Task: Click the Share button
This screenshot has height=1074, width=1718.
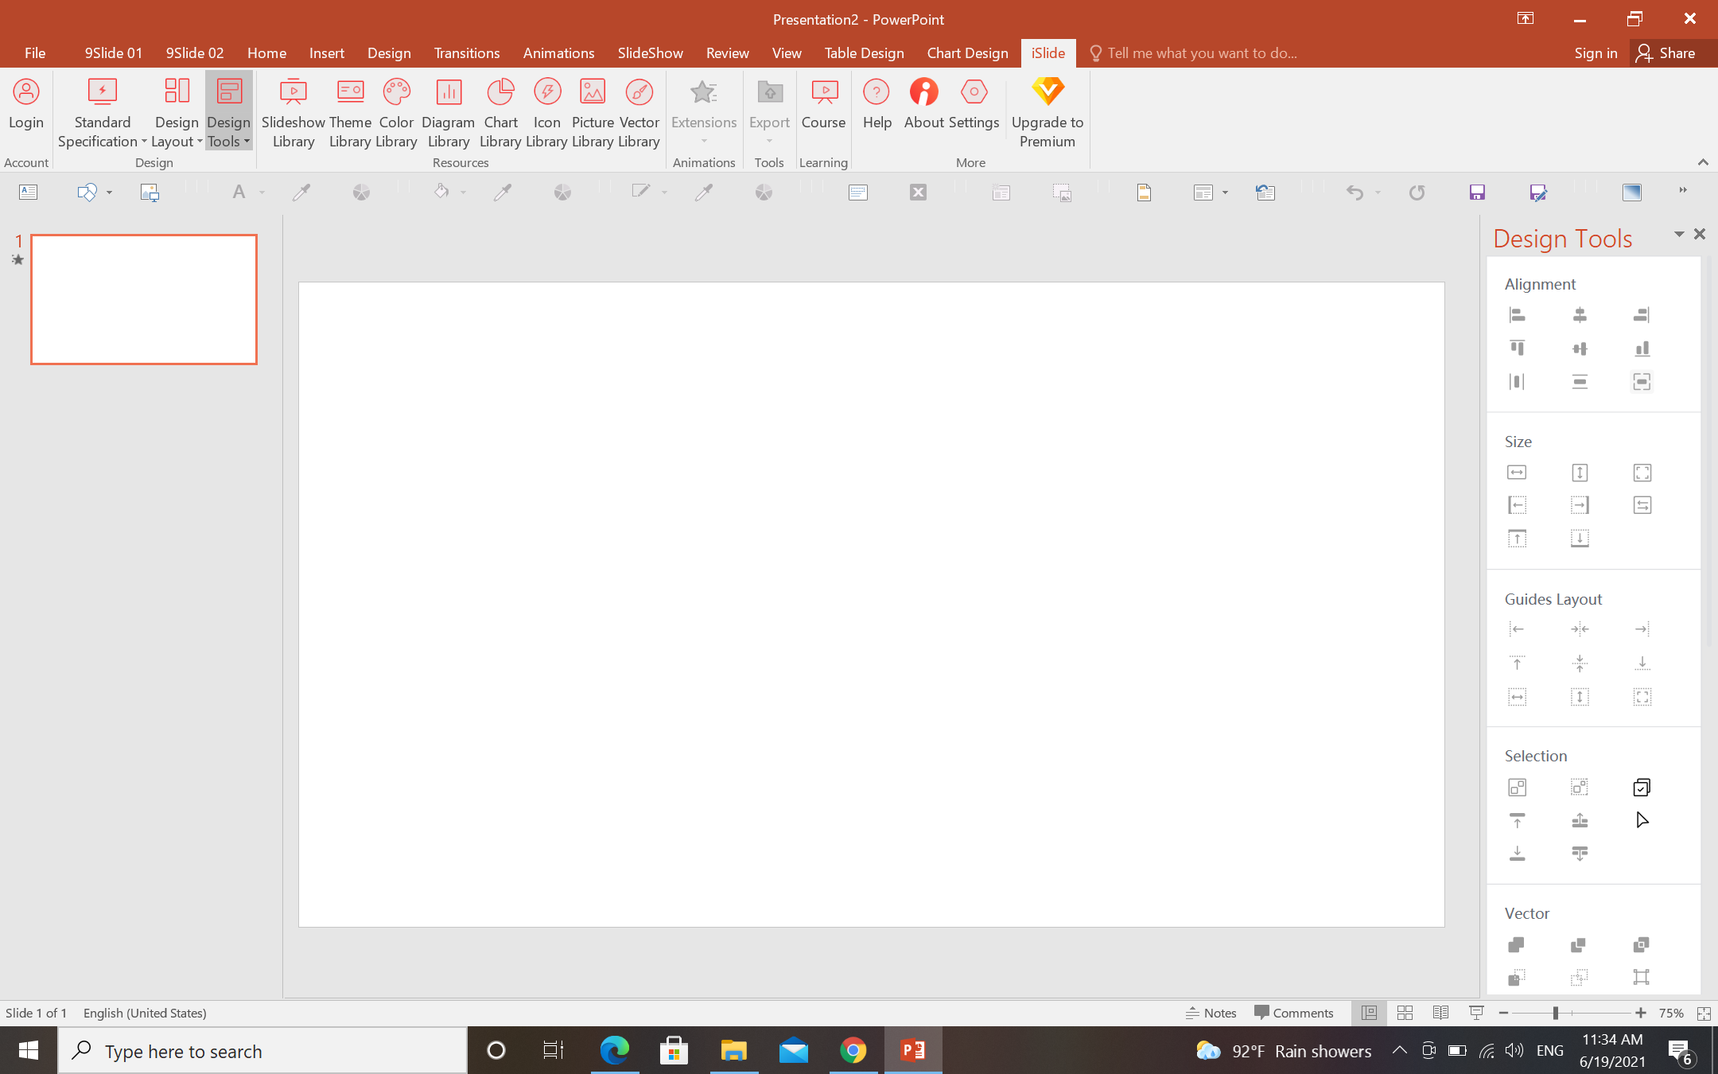Action: tap(1666, 53)
